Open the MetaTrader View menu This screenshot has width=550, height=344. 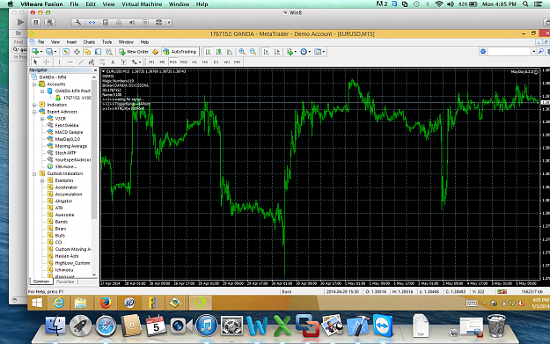(55, 42)
